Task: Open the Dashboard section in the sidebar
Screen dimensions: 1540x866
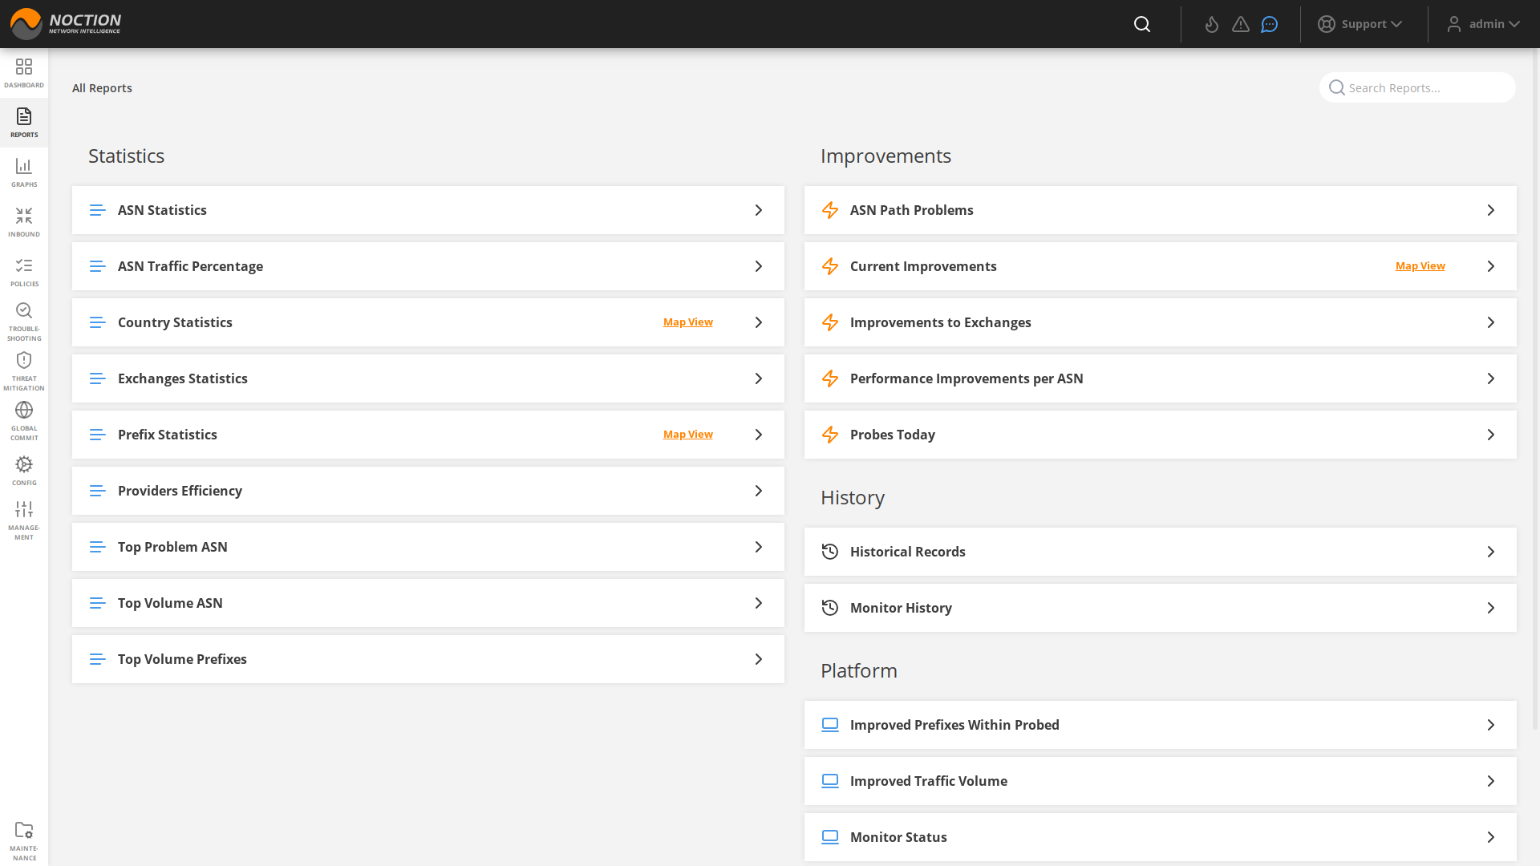Action: pyautogui.click(x=24, y=72)
